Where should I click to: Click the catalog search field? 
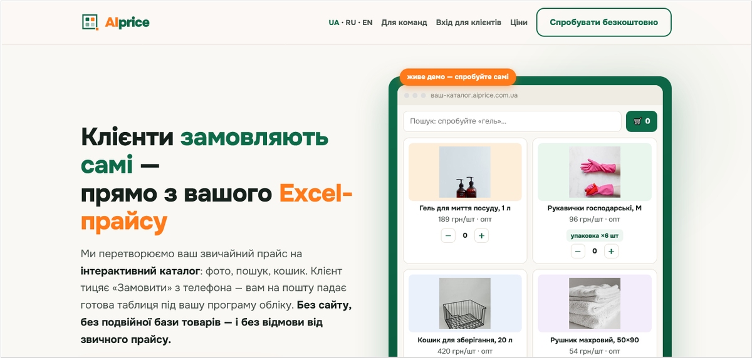512,121
